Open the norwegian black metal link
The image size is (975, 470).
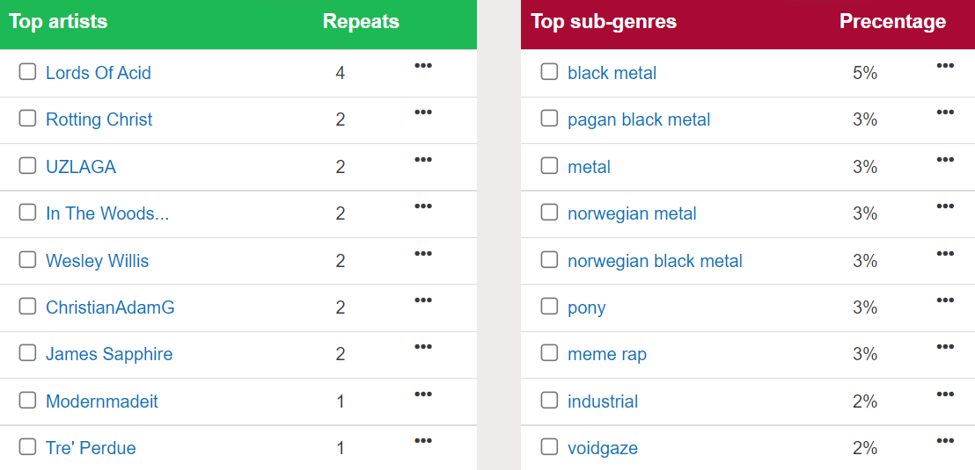point(655,261)
